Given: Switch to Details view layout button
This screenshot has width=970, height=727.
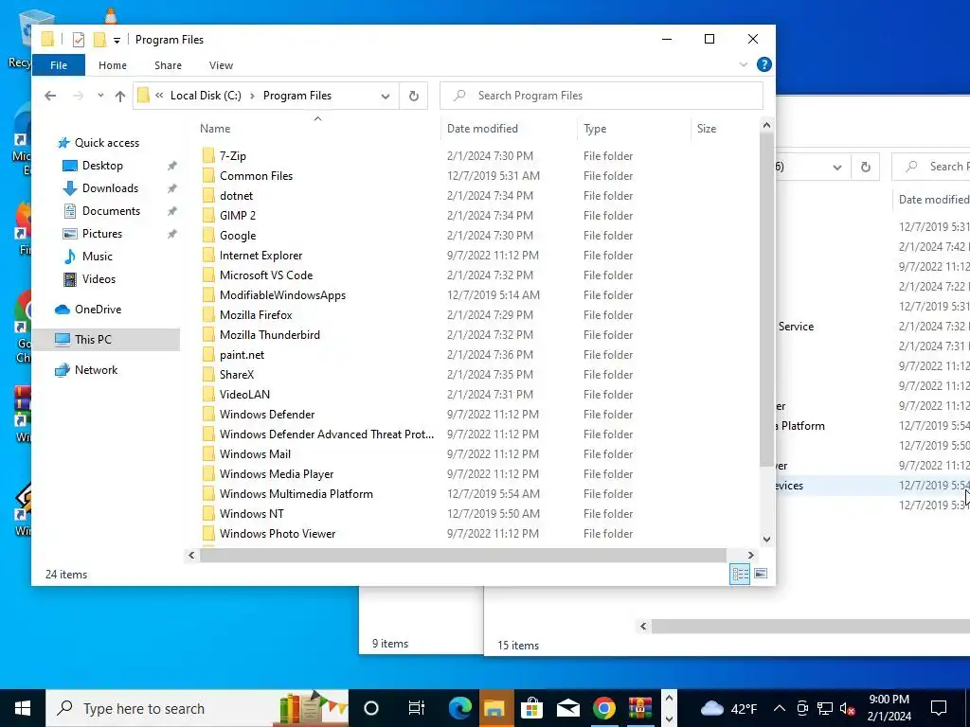Looking at the screenshot, I should (740, 574).
